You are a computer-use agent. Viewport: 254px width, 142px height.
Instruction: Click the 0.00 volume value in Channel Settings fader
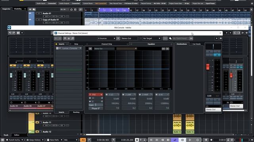[209, 96]
